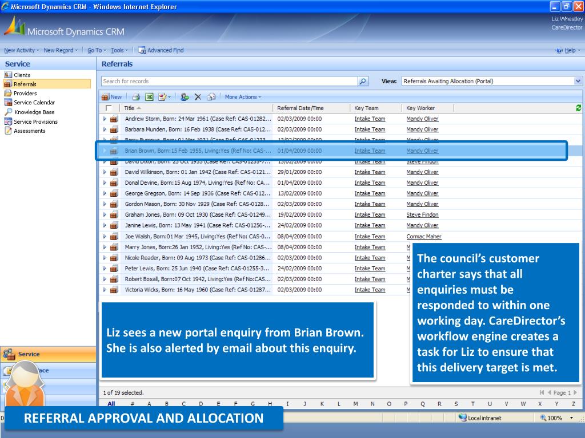Open Advanced Find
This screenshot has height=438, width=585.
tap(161, 50)
